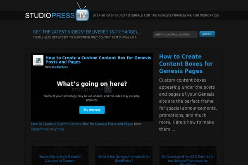Click the Try Anyway button
The width and height of the screenshot is (248, 165).
(x=92, y=110)
